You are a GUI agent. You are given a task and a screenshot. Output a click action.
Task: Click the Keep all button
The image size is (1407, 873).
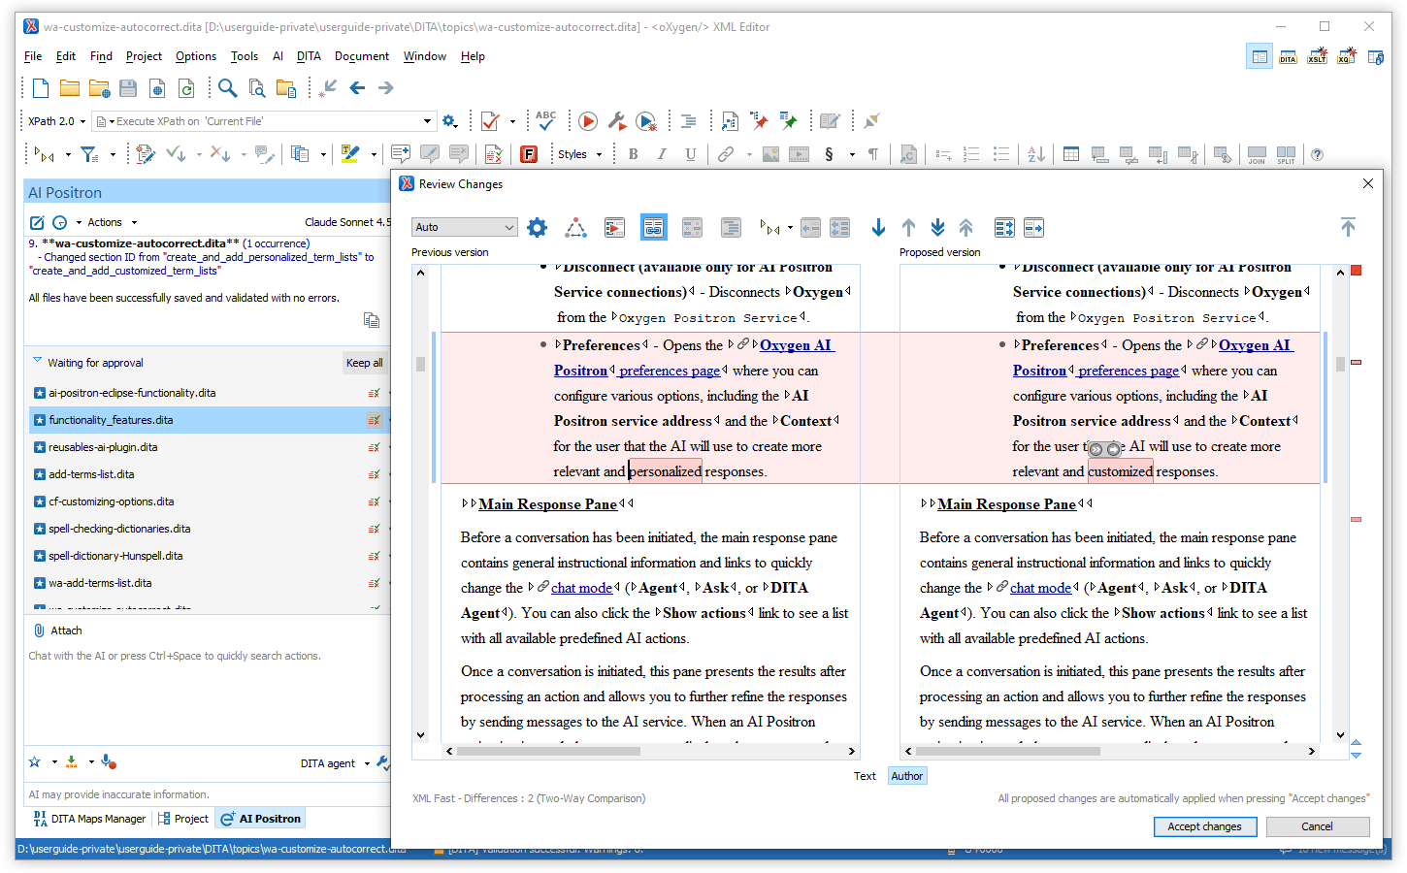365,363
